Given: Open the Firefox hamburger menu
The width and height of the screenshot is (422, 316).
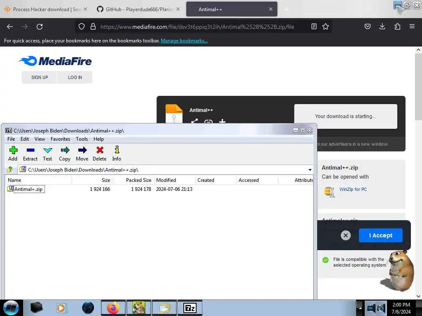Looking at the screenshot, I should (412, 26).
